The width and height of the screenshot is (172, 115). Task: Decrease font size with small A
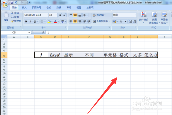pos(64,15)
